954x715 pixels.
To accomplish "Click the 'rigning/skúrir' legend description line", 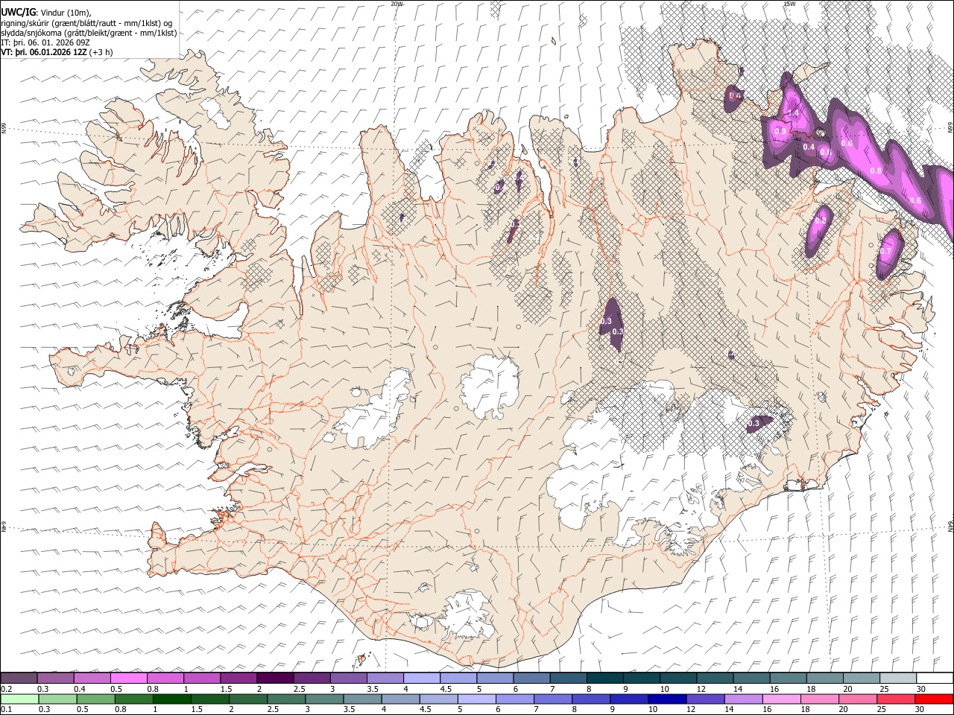I will click(87, 22).
